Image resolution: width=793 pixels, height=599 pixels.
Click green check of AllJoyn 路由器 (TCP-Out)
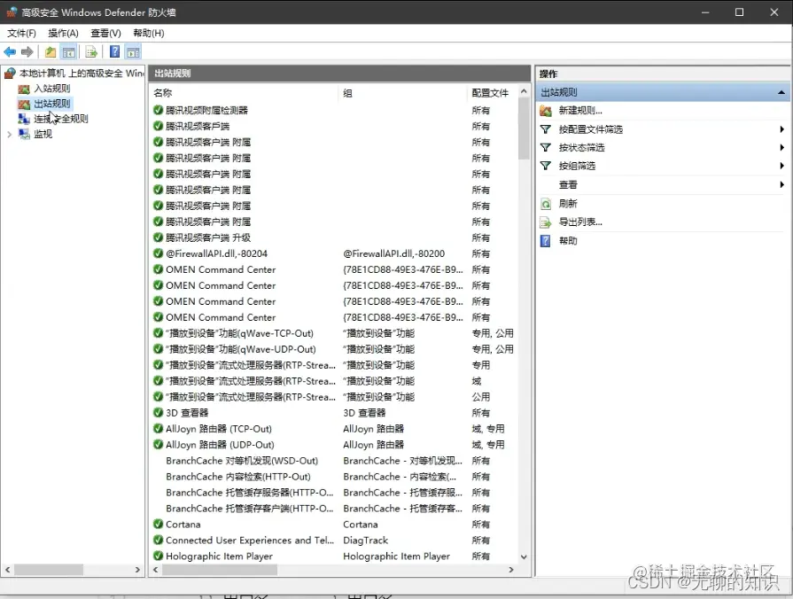tap(159, 429)
